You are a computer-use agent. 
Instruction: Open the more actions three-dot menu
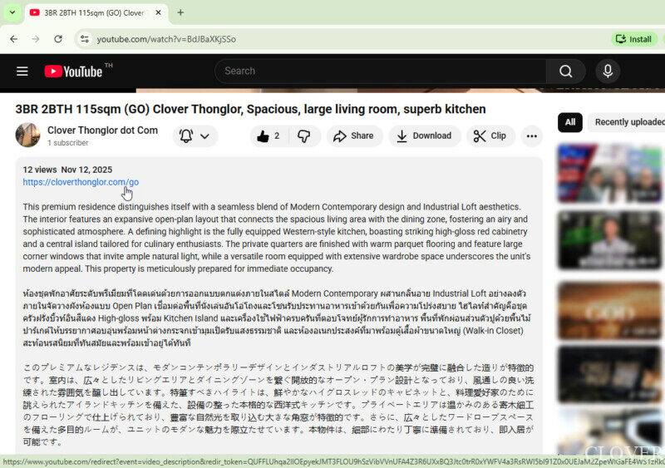click(x=531, y=136)
